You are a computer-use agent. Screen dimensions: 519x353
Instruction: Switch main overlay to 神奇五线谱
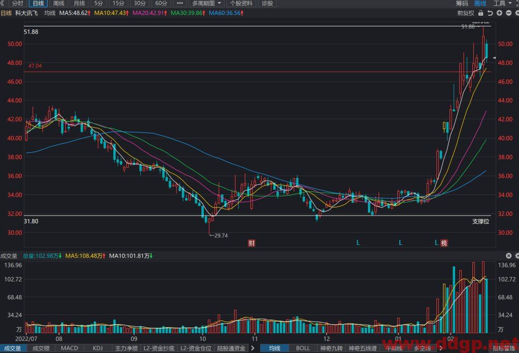click(x=362, y=348)
